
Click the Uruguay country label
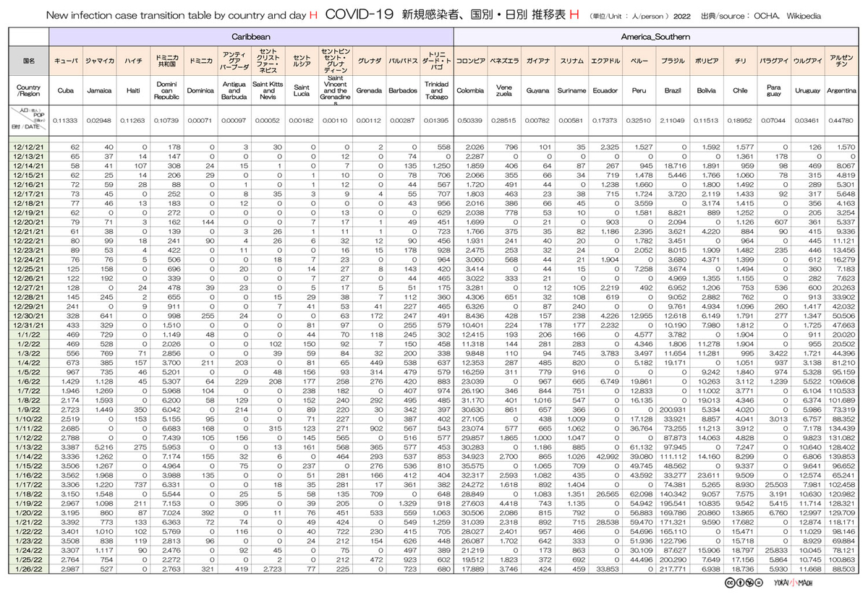click(807, 91)
